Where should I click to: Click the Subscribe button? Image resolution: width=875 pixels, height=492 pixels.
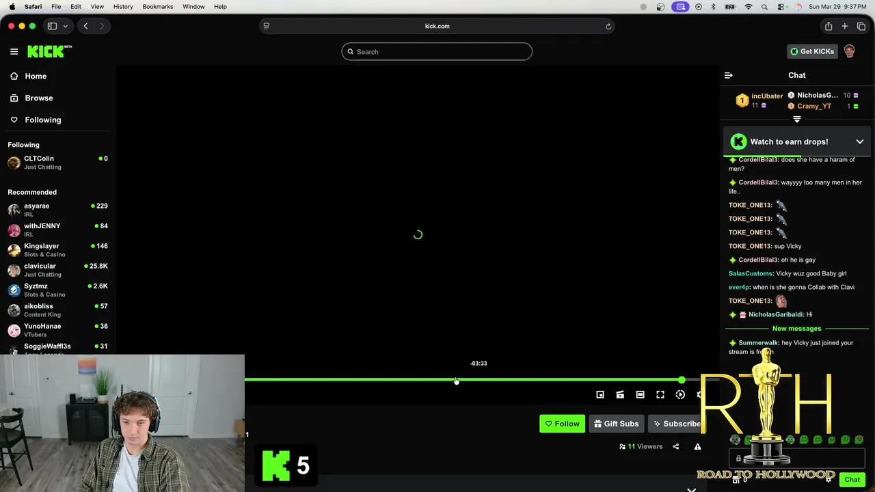coord(675,424)
